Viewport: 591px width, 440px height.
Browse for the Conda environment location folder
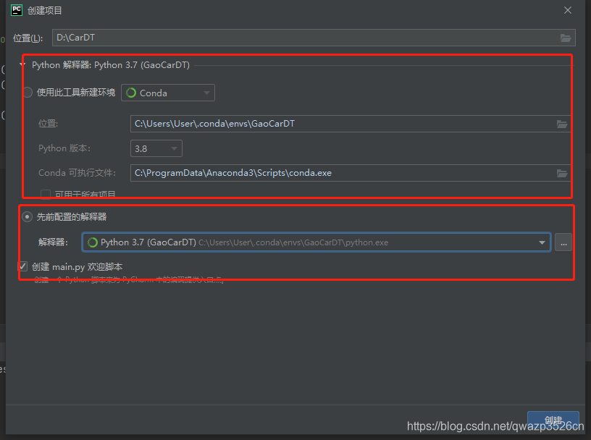[562, 124]
